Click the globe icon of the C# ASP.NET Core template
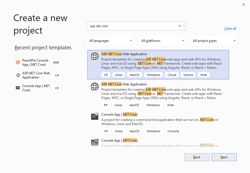Image resolution: width=250 pixels, height=173 pixels. pos(94,56)
